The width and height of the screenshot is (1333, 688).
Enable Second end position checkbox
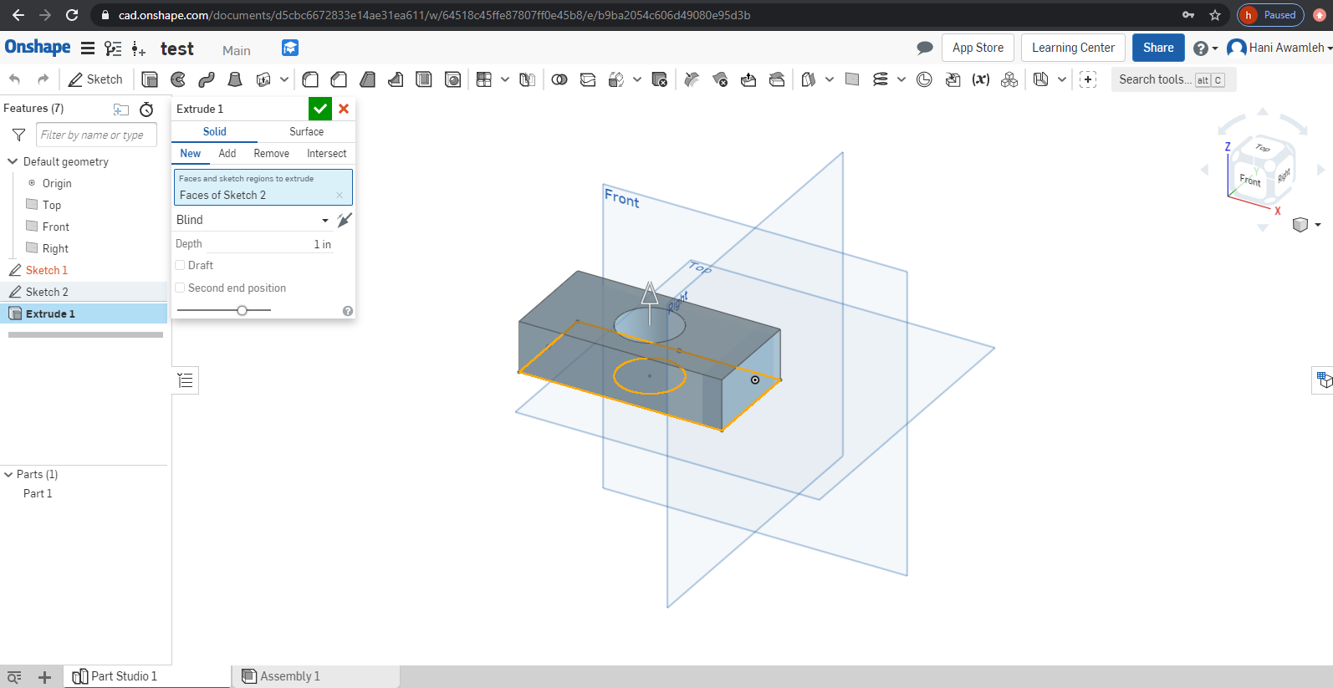click(x=180, y=288)
